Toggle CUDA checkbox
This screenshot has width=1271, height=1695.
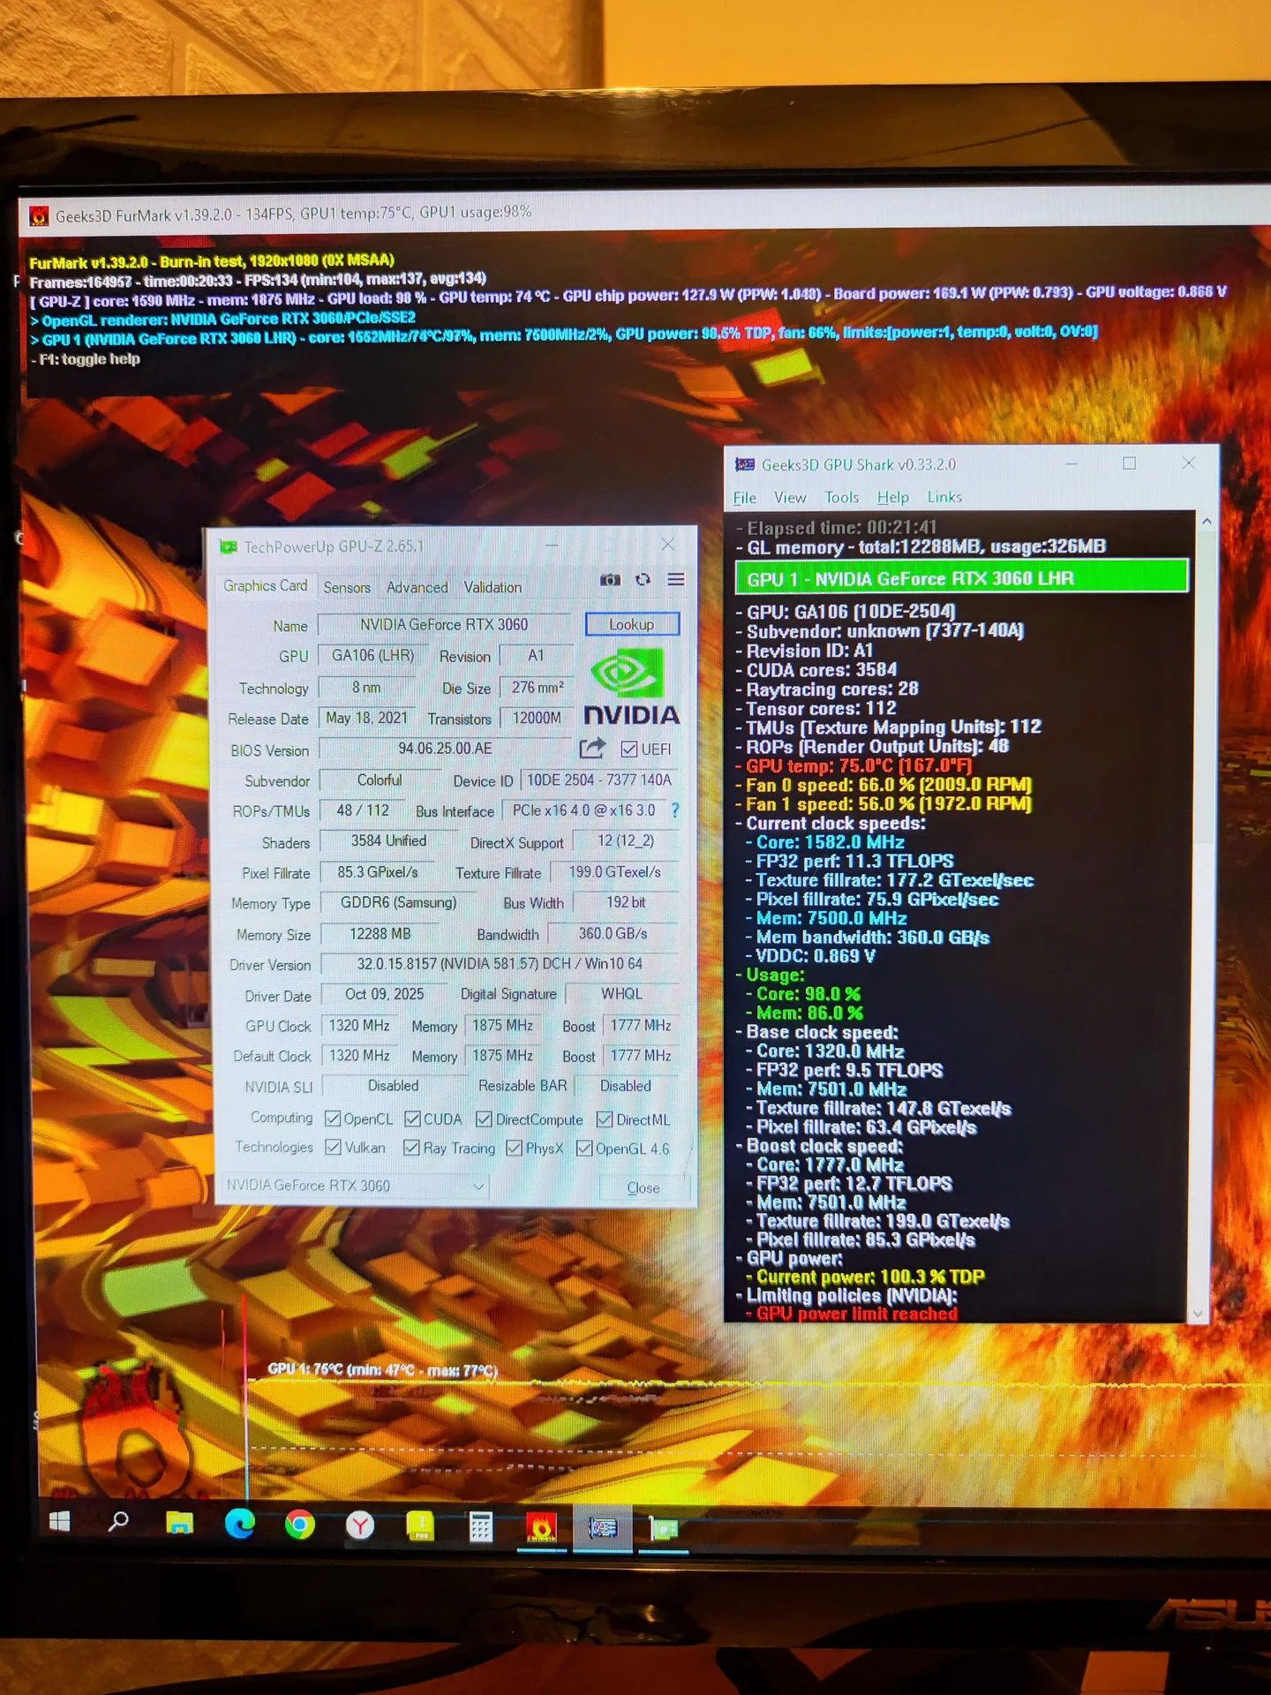click(412, 1119)
